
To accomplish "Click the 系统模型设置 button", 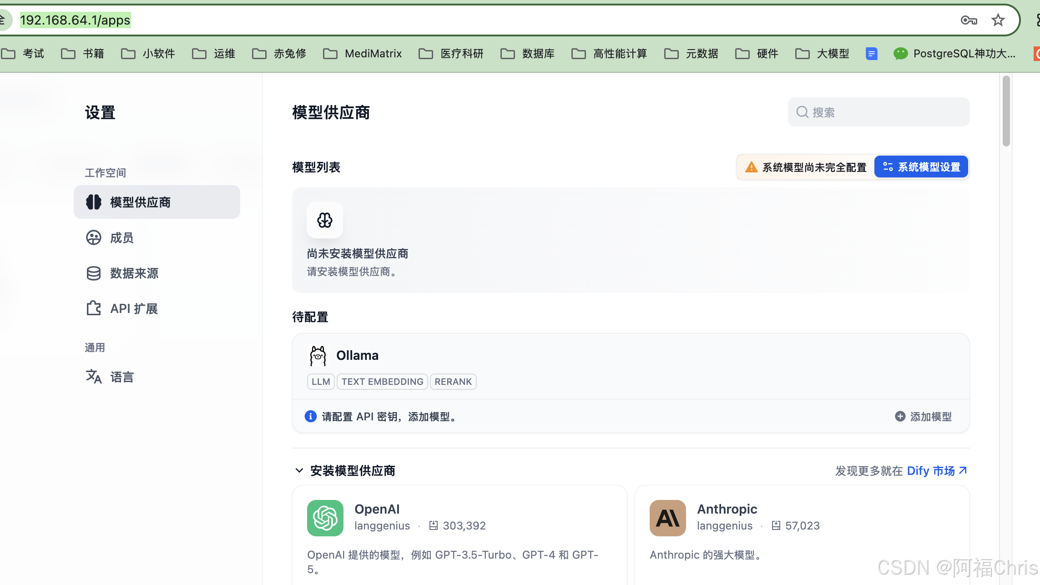I will pyautogui.click(x=921, y=167).
